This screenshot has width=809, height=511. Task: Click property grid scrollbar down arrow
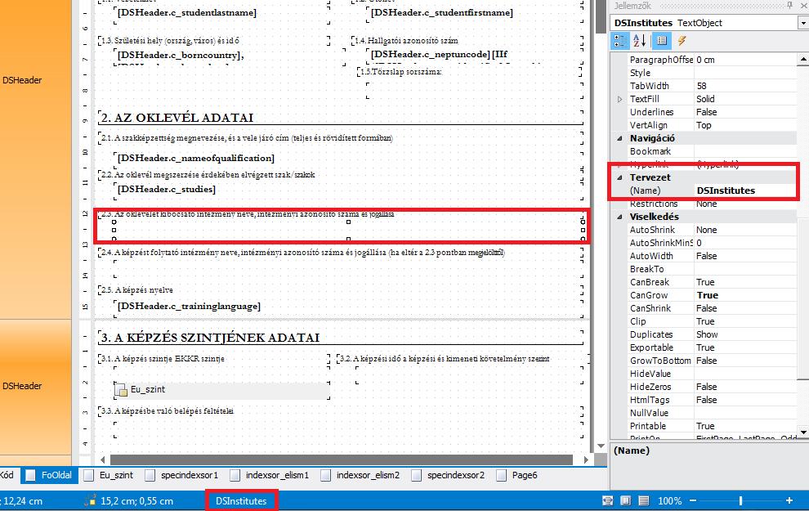coord(802,432)
